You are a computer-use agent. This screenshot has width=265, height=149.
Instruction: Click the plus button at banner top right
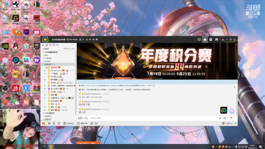pyautogui.click(x=236, y=45)
